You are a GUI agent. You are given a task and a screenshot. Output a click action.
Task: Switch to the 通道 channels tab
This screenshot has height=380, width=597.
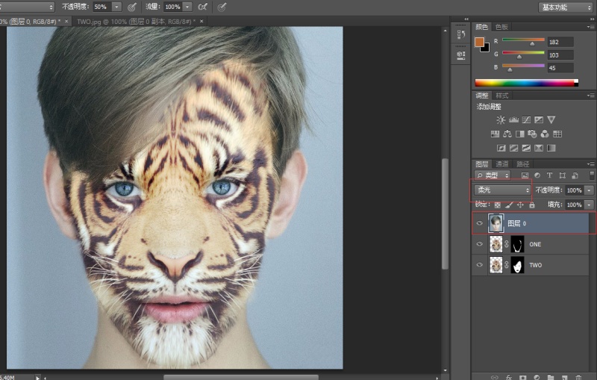tap(501, 164)
